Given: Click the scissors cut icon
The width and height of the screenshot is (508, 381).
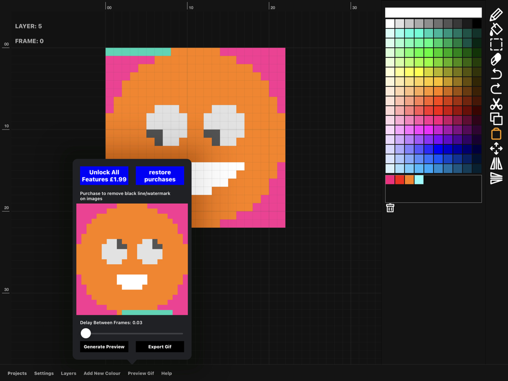Looking at the screenshot, I should click(496, 104).
